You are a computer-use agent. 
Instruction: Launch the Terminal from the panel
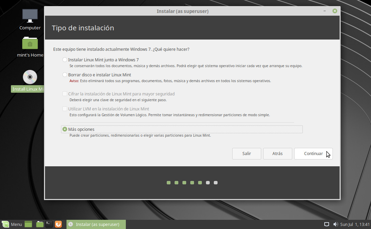[49, 224]
